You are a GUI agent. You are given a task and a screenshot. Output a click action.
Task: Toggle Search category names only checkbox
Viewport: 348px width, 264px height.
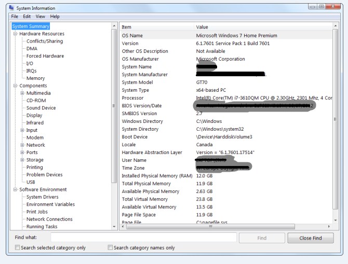pos(110,247)
